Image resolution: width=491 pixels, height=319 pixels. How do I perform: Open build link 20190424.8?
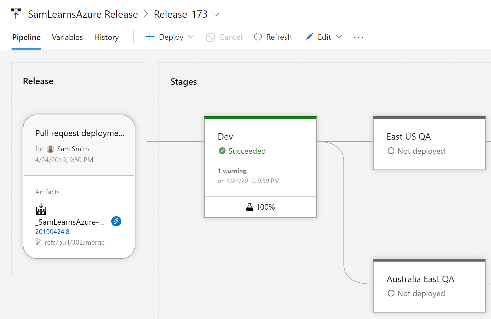(52, 232)
